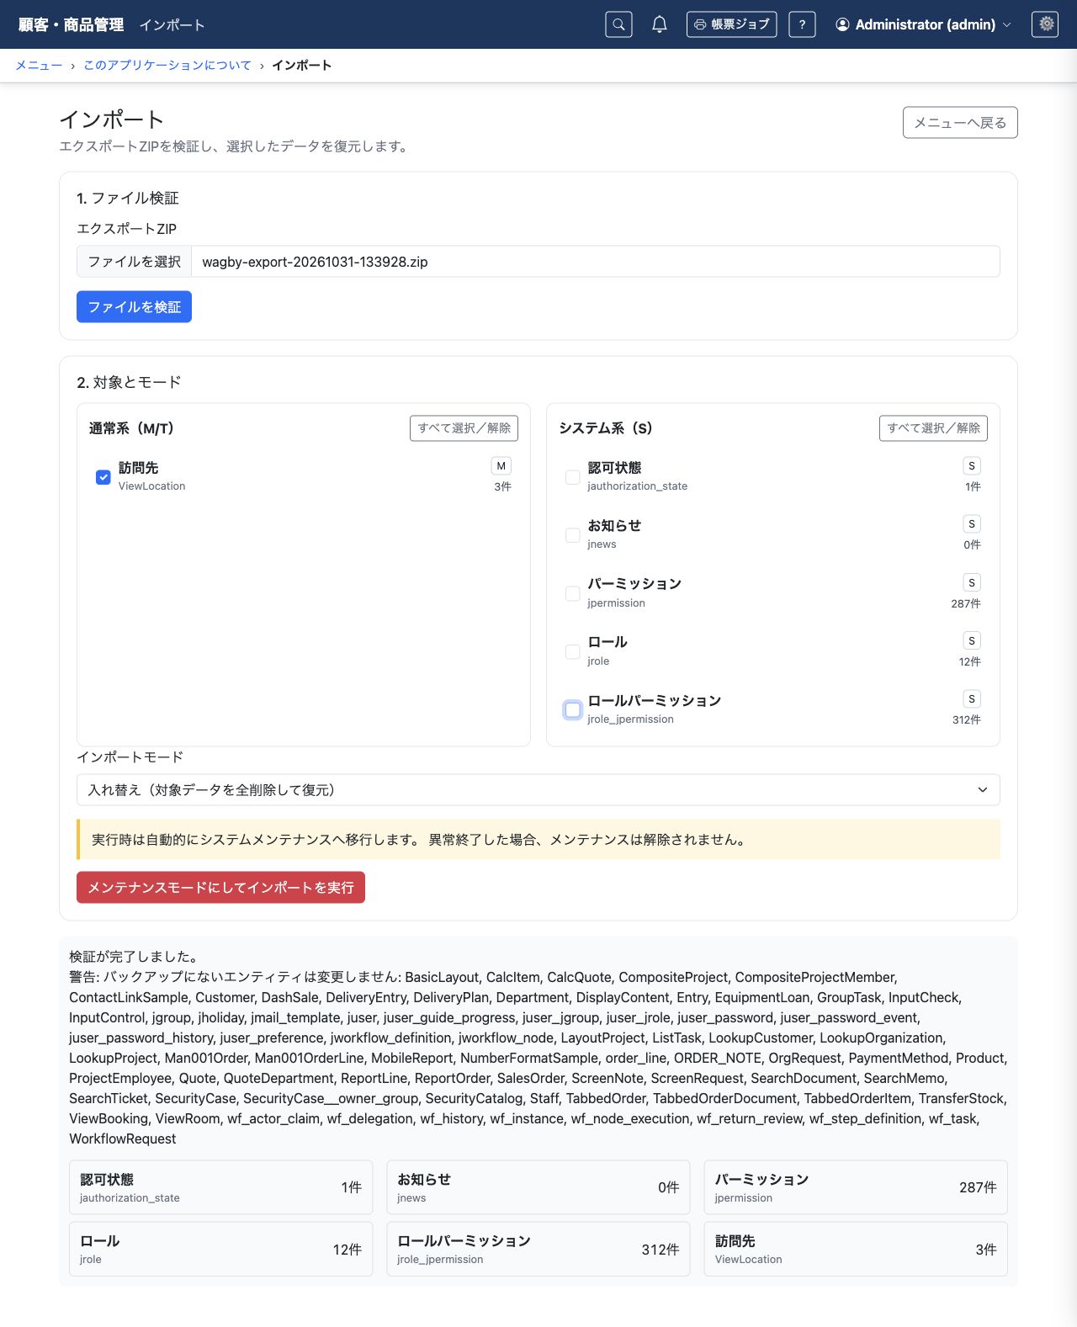
Task: Check the 認可状態 checkbox
Action: click(x=573, y=477)
